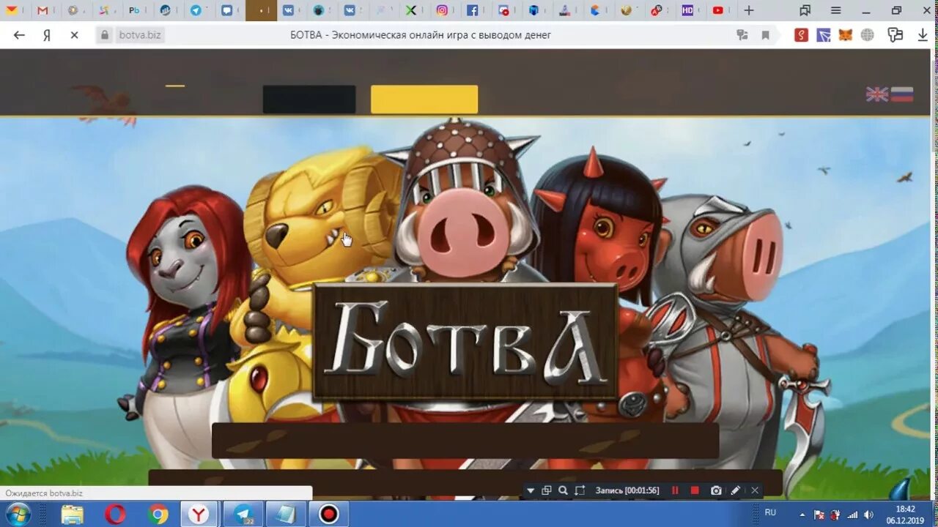Open the recorder pencil drawing tool
This screenshot has width=938, height=527.
click(x=736, y=490)
